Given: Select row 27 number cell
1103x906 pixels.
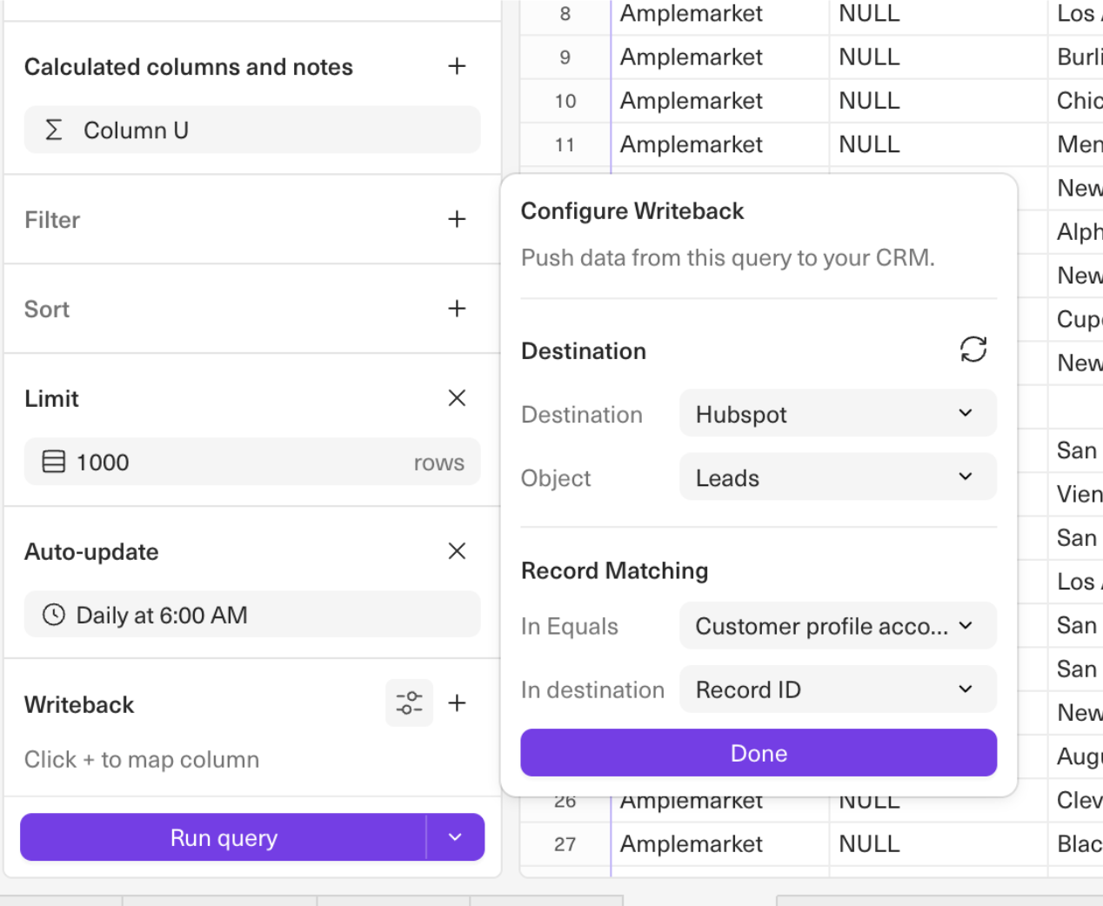Looking at the screenshot, I should [x=565, y=844].
